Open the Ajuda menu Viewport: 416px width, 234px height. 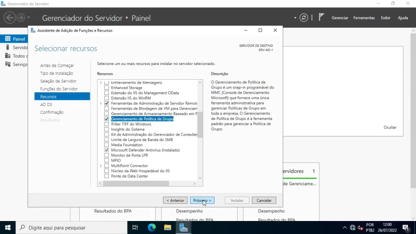[x=403, y=18]
